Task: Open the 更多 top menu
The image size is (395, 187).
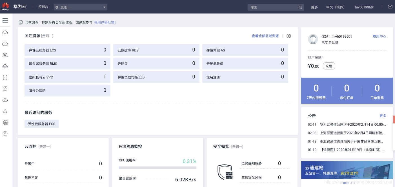Action: coord(314,7)
